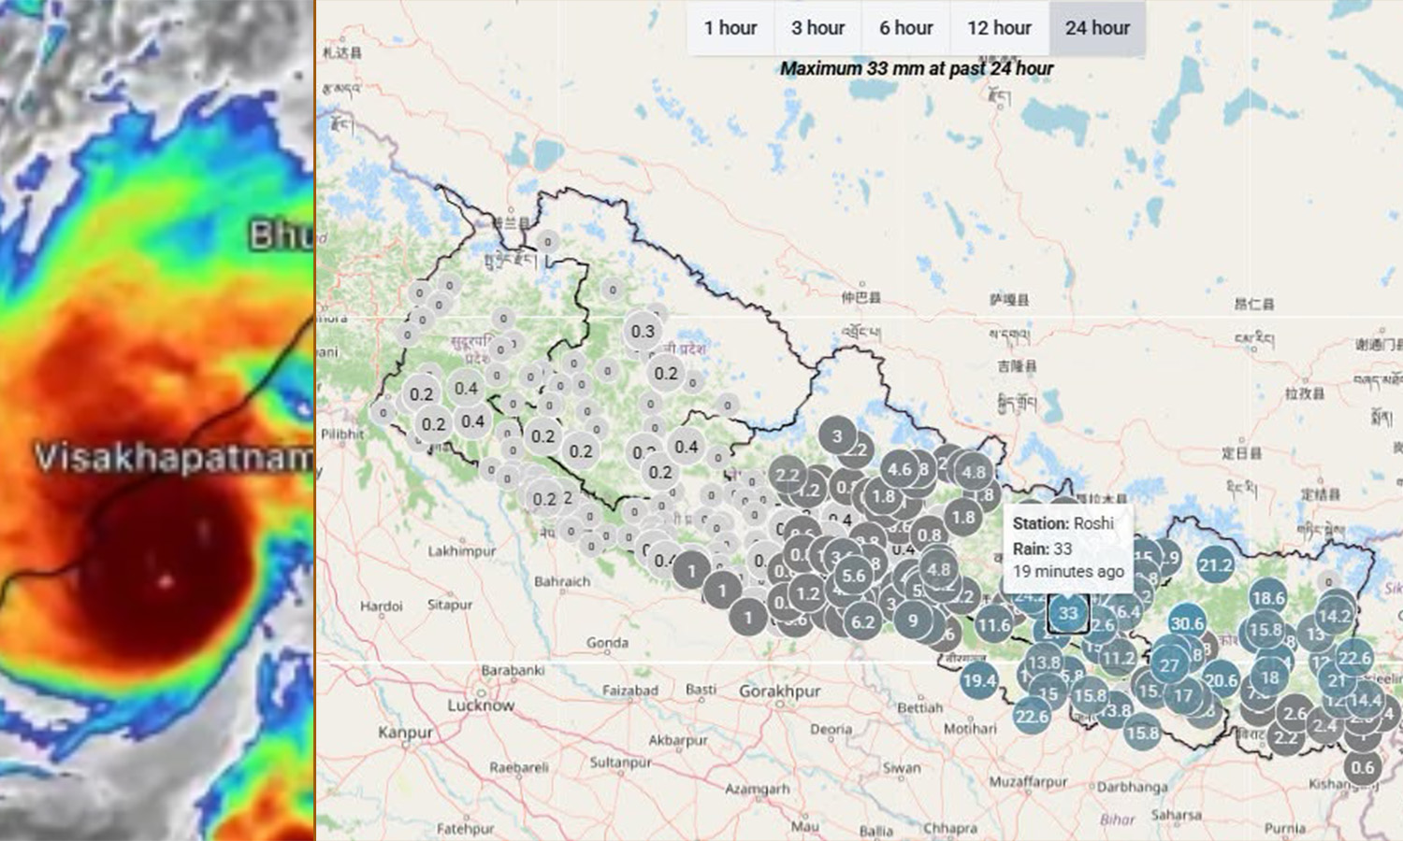Click the Roshi station marker showing 33
This screenshot has height=841, width=1403.
[1068, 614]
